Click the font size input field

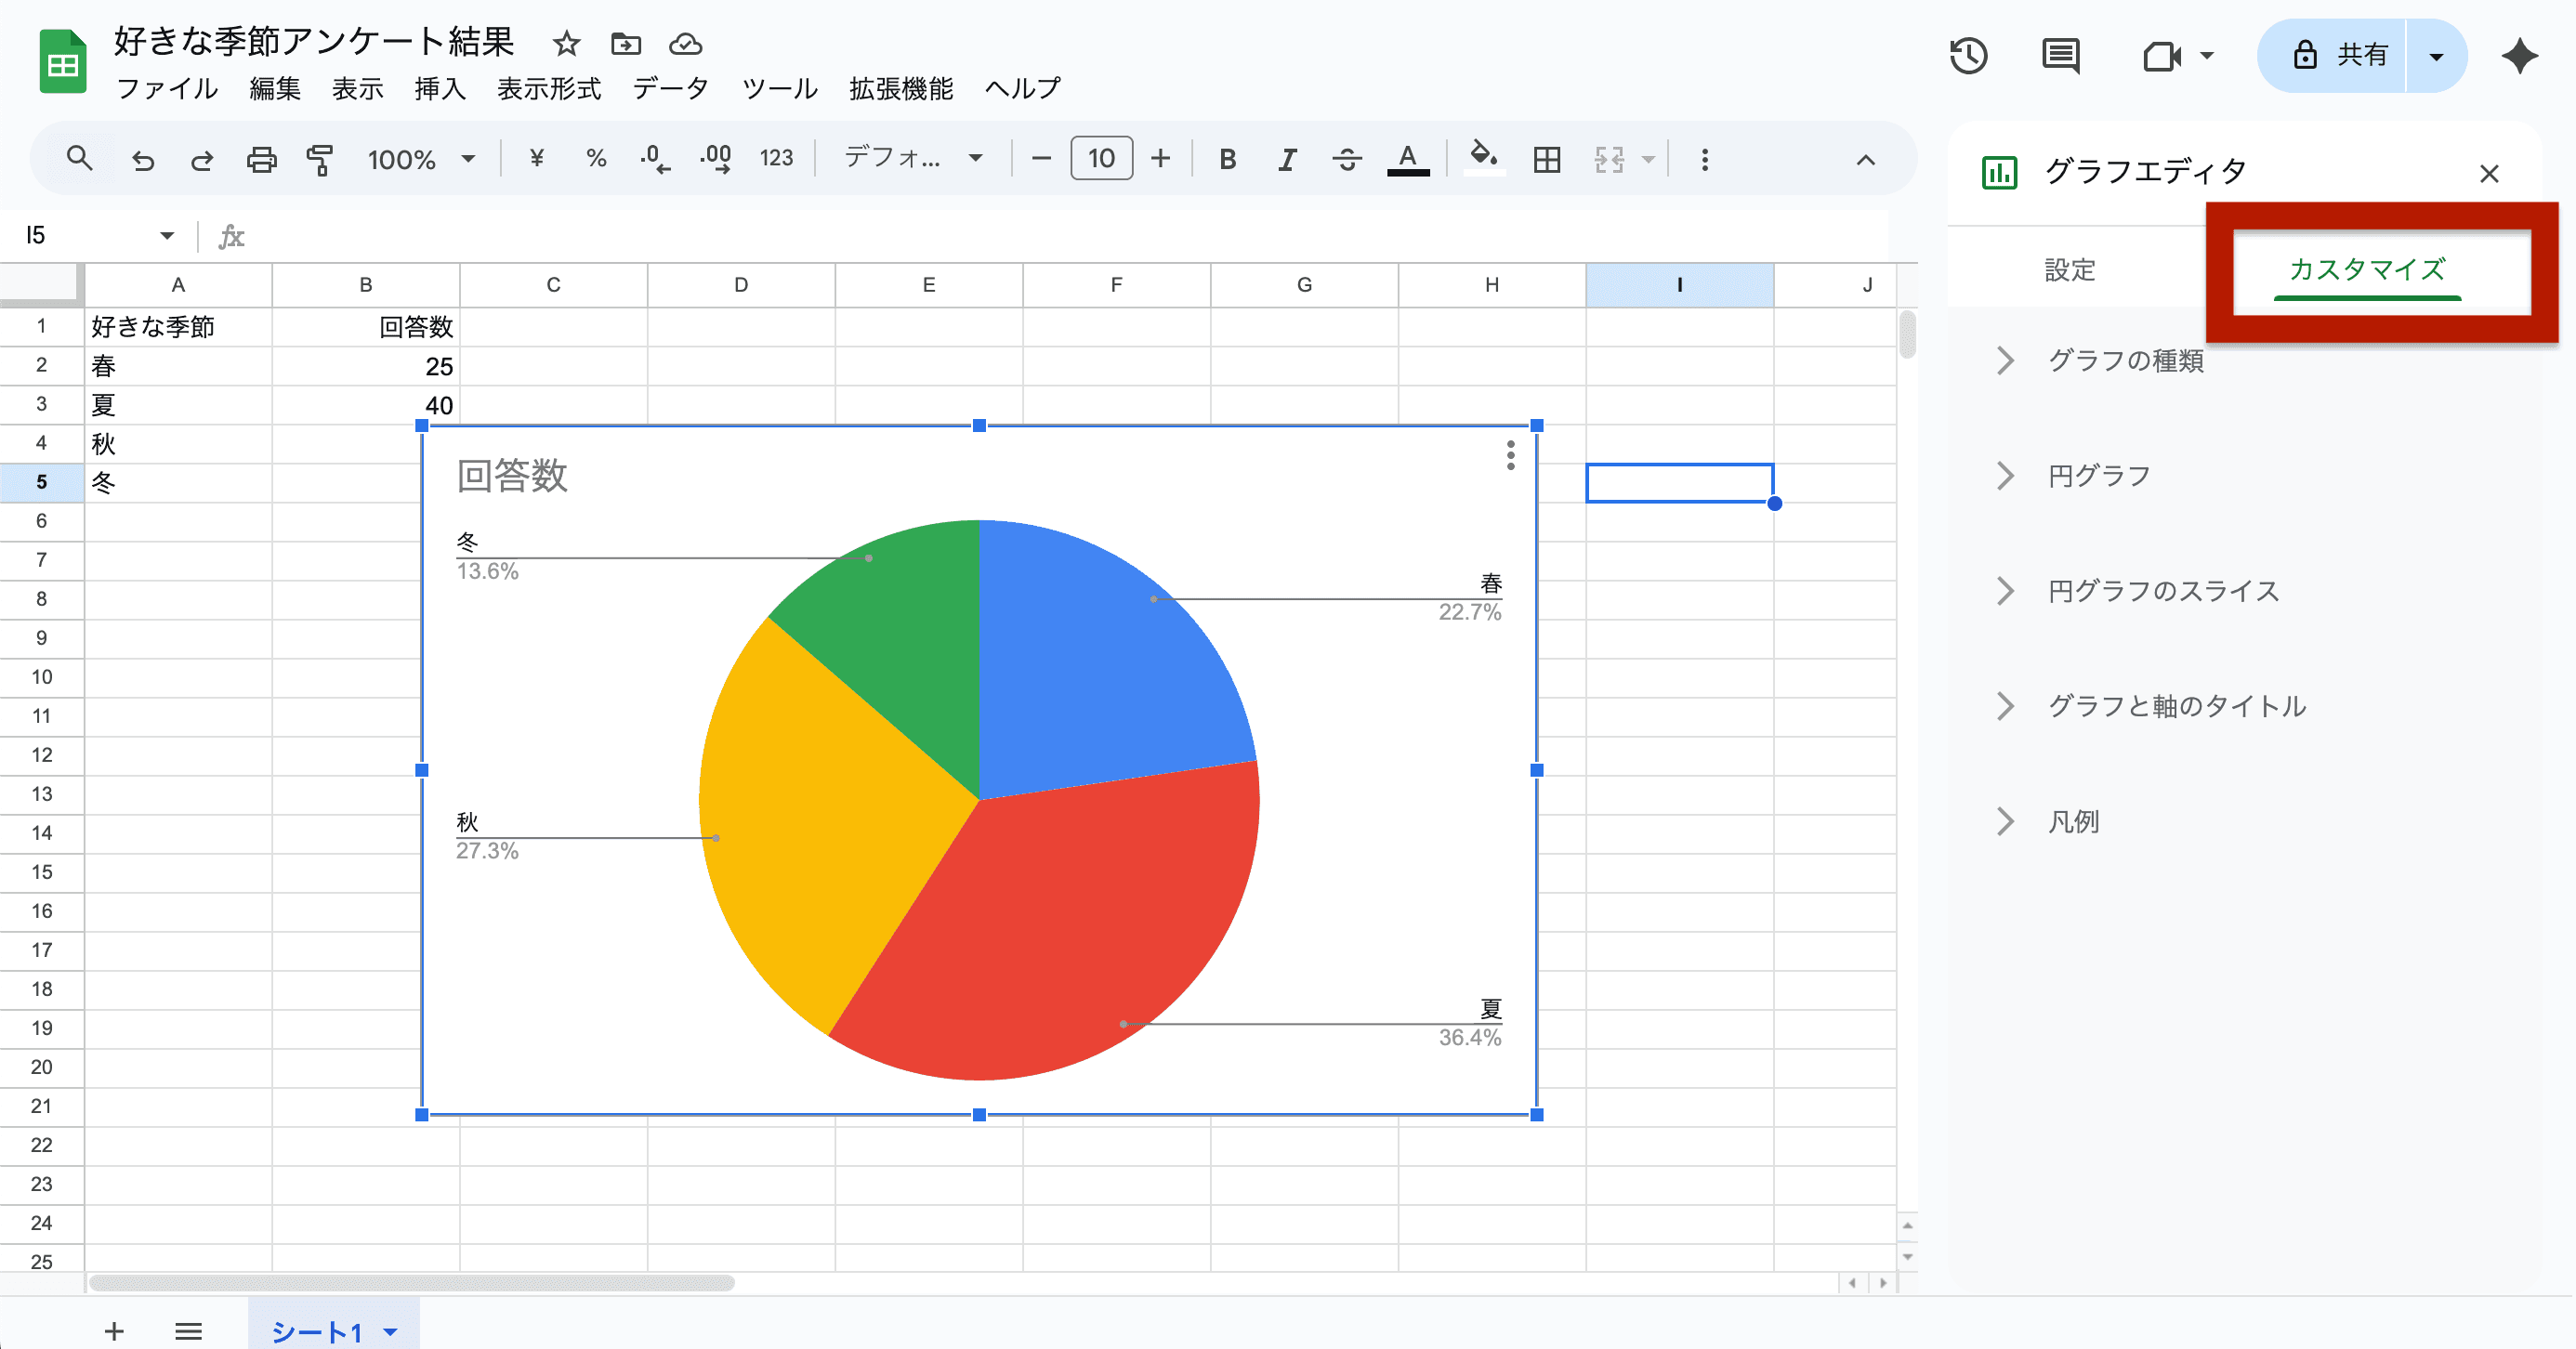(x=1100, y=159)
